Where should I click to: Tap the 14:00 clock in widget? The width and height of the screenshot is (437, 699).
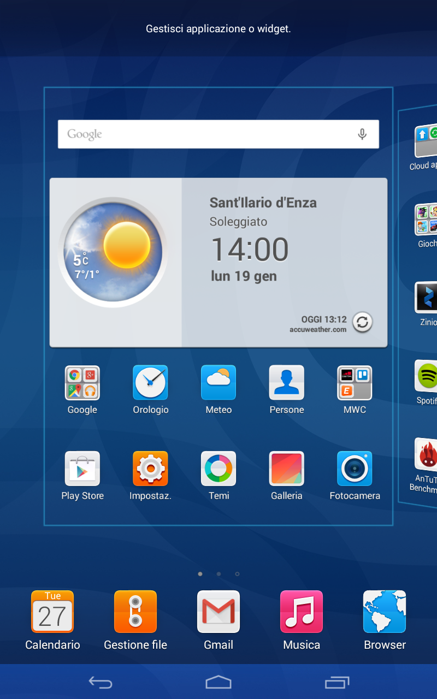250,250
